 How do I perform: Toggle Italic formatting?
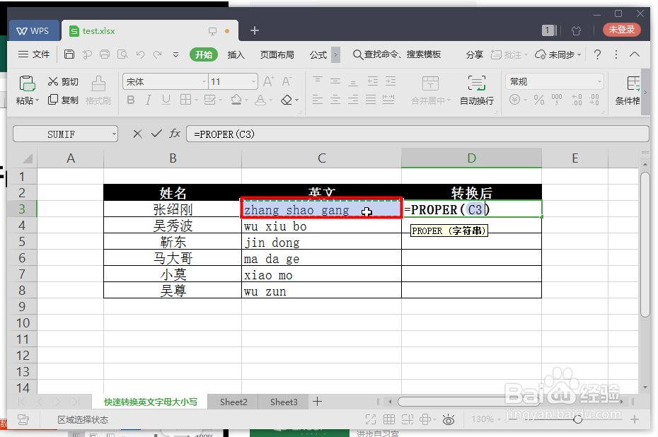point(148,100)
